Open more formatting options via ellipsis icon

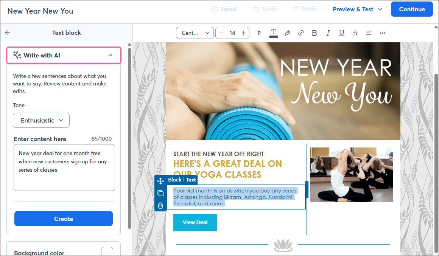[382, 33]
